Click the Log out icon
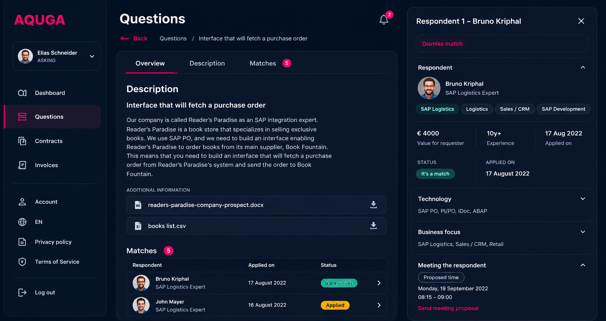The image size is (606, 321). click(x=22, y=292)
